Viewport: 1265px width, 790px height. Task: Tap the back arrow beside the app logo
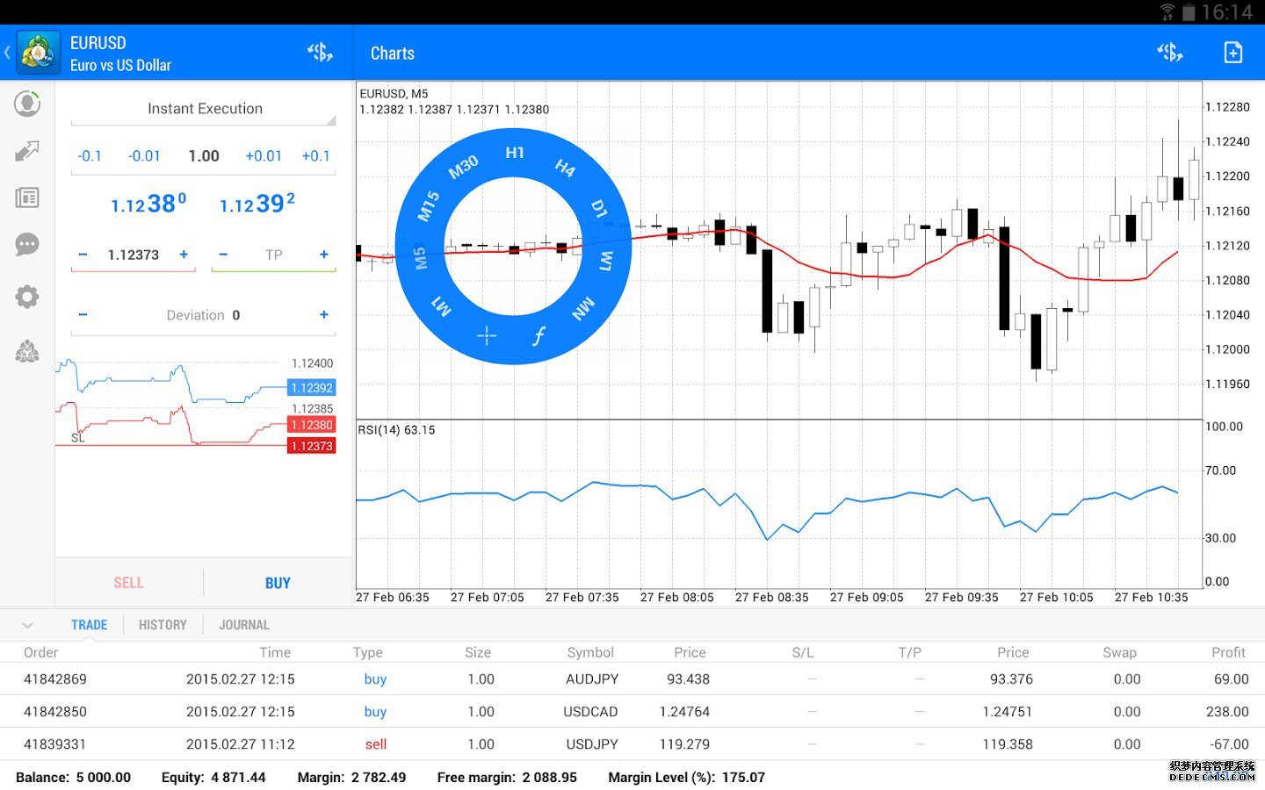[7, 53]
